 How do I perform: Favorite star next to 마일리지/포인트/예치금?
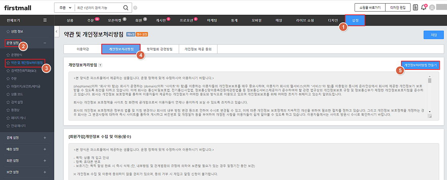(8, 86)
